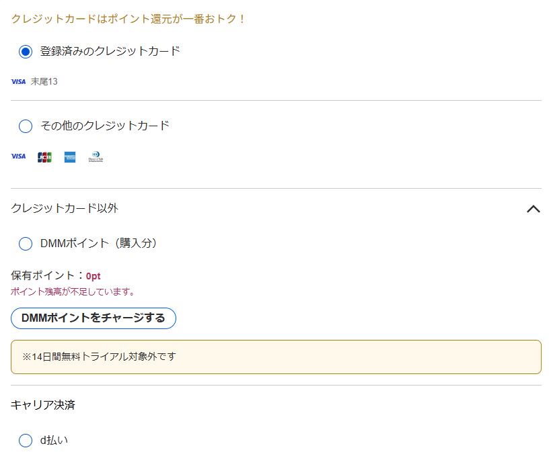551x452 pixels.
Task: Click the 14日間無料トライアル対象外 notice box
Action: pos(276,357)
